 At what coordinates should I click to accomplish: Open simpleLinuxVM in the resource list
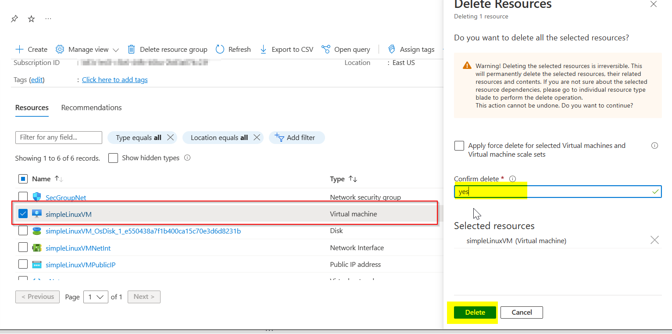point(68,214)
